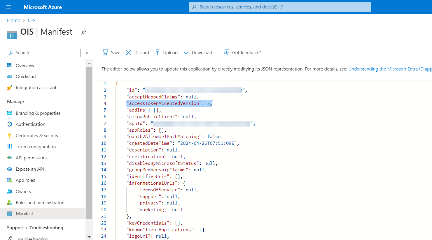This screenshot has width=432, height=240.
Task: Open the hamburger portal menu
Action: [8, 7]
